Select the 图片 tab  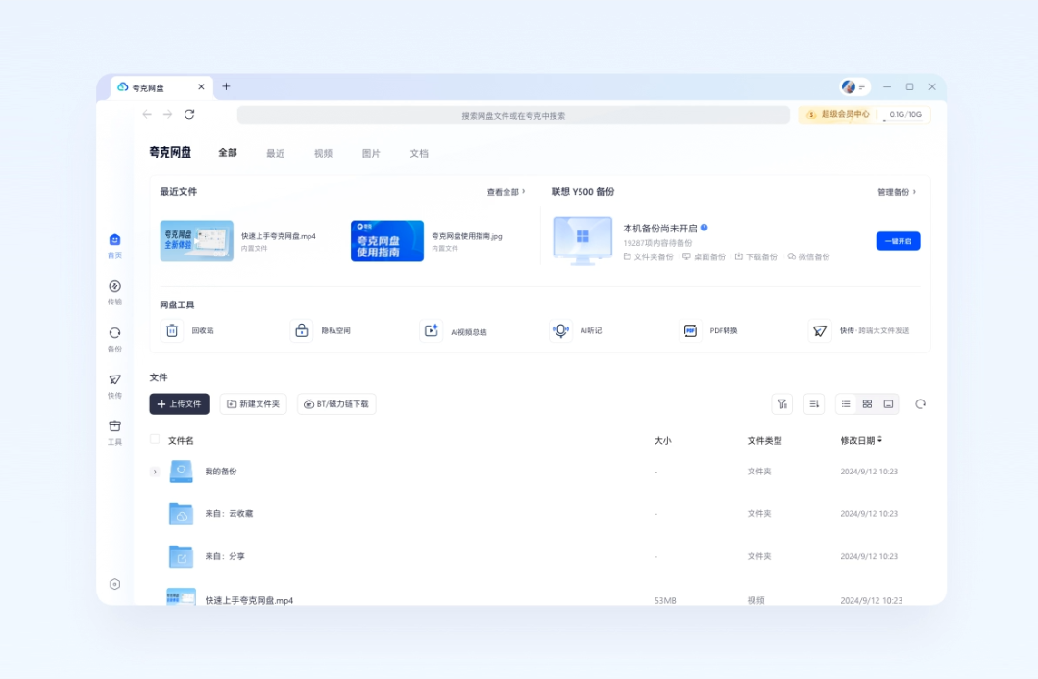[371, 153]
